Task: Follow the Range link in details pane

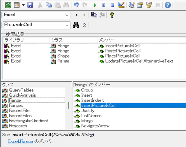Action: 26,141
